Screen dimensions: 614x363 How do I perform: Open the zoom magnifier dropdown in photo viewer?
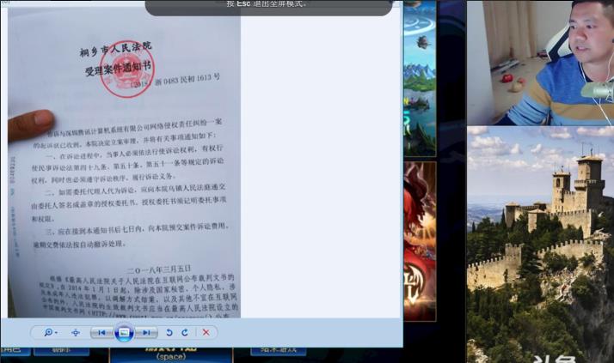[x=50, y=332]
